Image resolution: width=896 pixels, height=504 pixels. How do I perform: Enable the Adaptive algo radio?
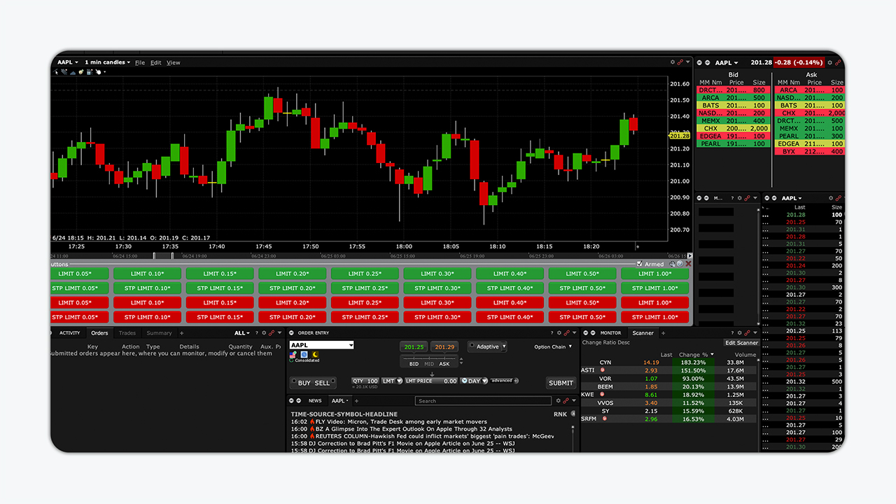[472, 346]
